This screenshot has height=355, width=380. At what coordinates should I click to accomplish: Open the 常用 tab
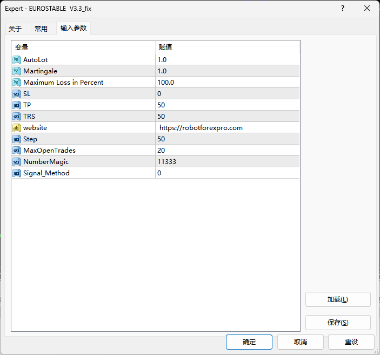pos(41,29)
